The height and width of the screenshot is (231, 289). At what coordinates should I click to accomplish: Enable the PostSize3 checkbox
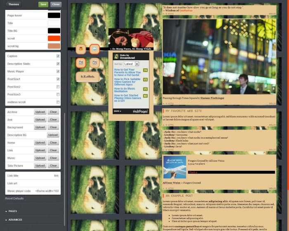[x=58, y=94]
